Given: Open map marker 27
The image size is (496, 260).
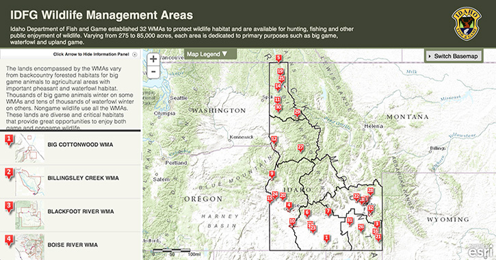Looking at the screenshot, I should (x=300, y=148).
